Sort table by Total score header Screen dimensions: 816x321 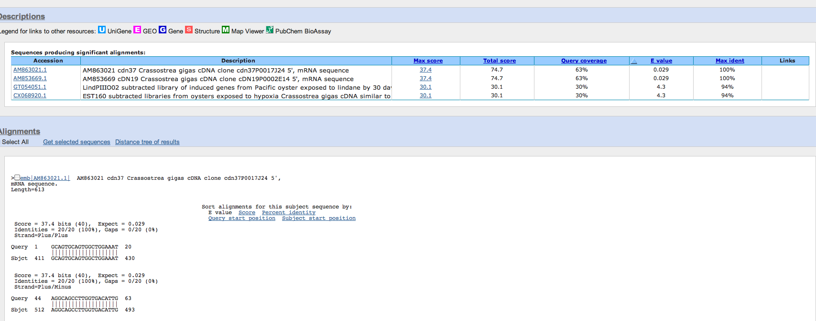coord(499,61)
